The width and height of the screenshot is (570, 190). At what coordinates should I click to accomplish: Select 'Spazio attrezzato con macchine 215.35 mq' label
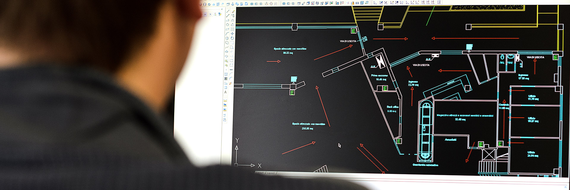[308, 126]
